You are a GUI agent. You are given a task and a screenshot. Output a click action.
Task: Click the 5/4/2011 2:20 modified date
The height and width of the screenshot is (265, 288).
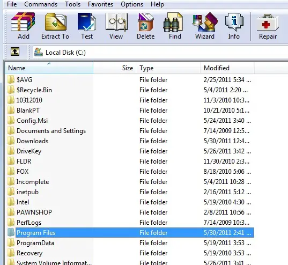coord(225,90)
